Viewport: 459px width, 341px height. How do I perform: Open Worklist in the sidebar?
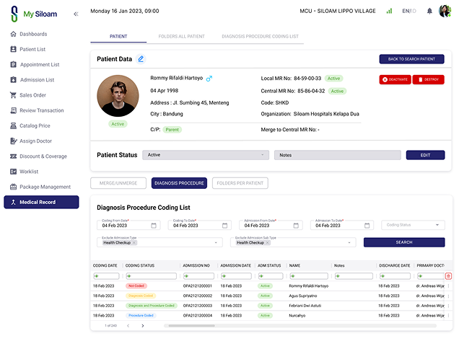29,172
